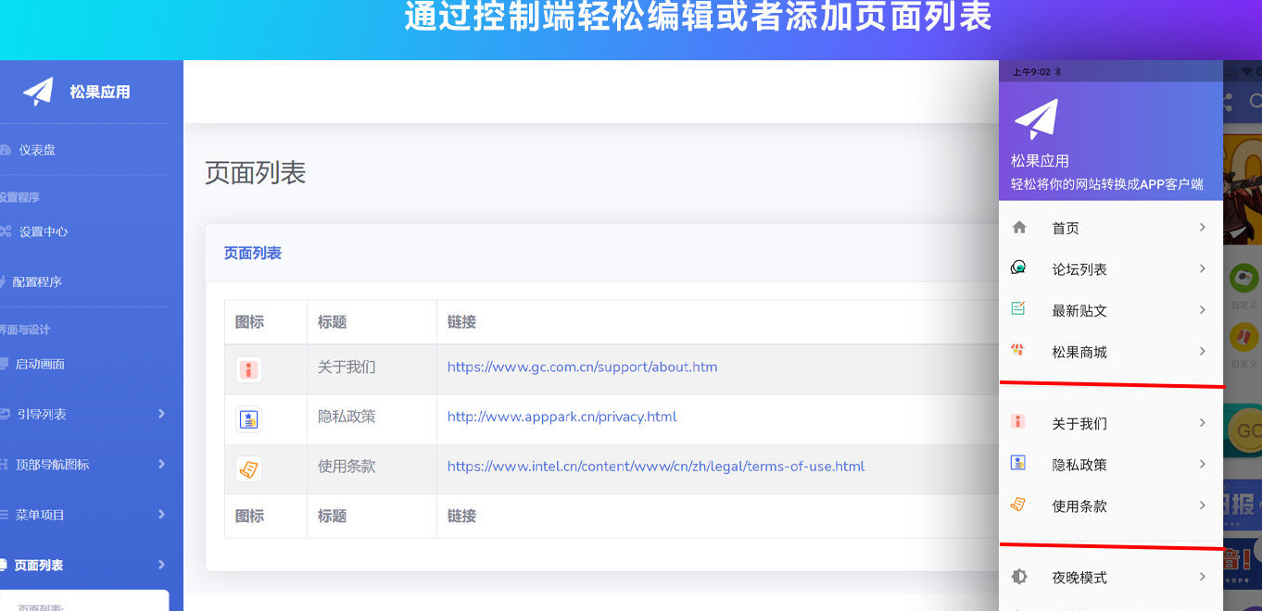Click the 松果应用 paper plane logo
This screenshot has width=1262, height=611.
click(x=37, y=90)
